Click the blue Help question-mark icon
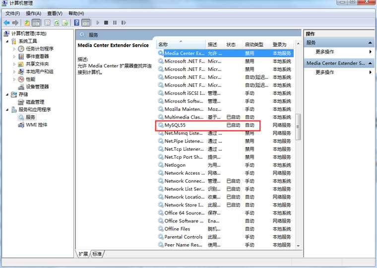This screenshot has height=268, width=377. point(77,23)
